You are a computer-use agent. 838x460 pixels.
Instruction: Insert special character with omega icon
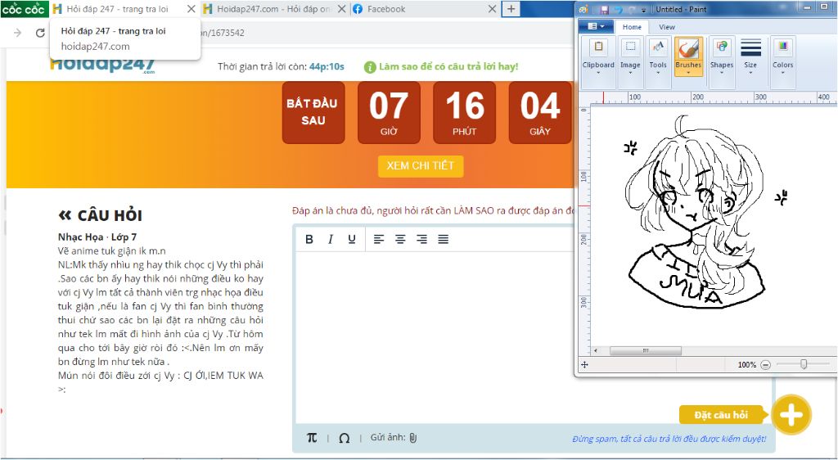[345, 438]
